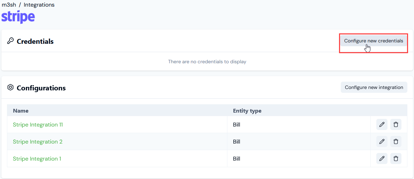Go to Integrations breadcrumb
The width and height of the screenshot is (414, 179).
point(39,5)
